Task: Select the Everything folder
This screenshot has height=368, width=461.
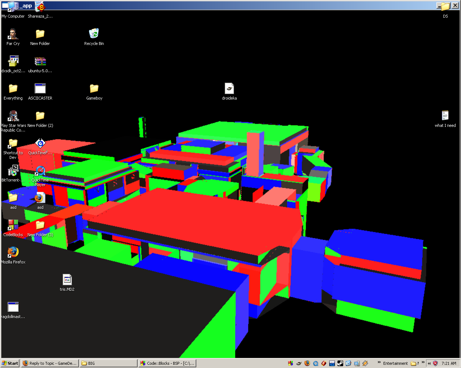Action: tap(13, 91)
